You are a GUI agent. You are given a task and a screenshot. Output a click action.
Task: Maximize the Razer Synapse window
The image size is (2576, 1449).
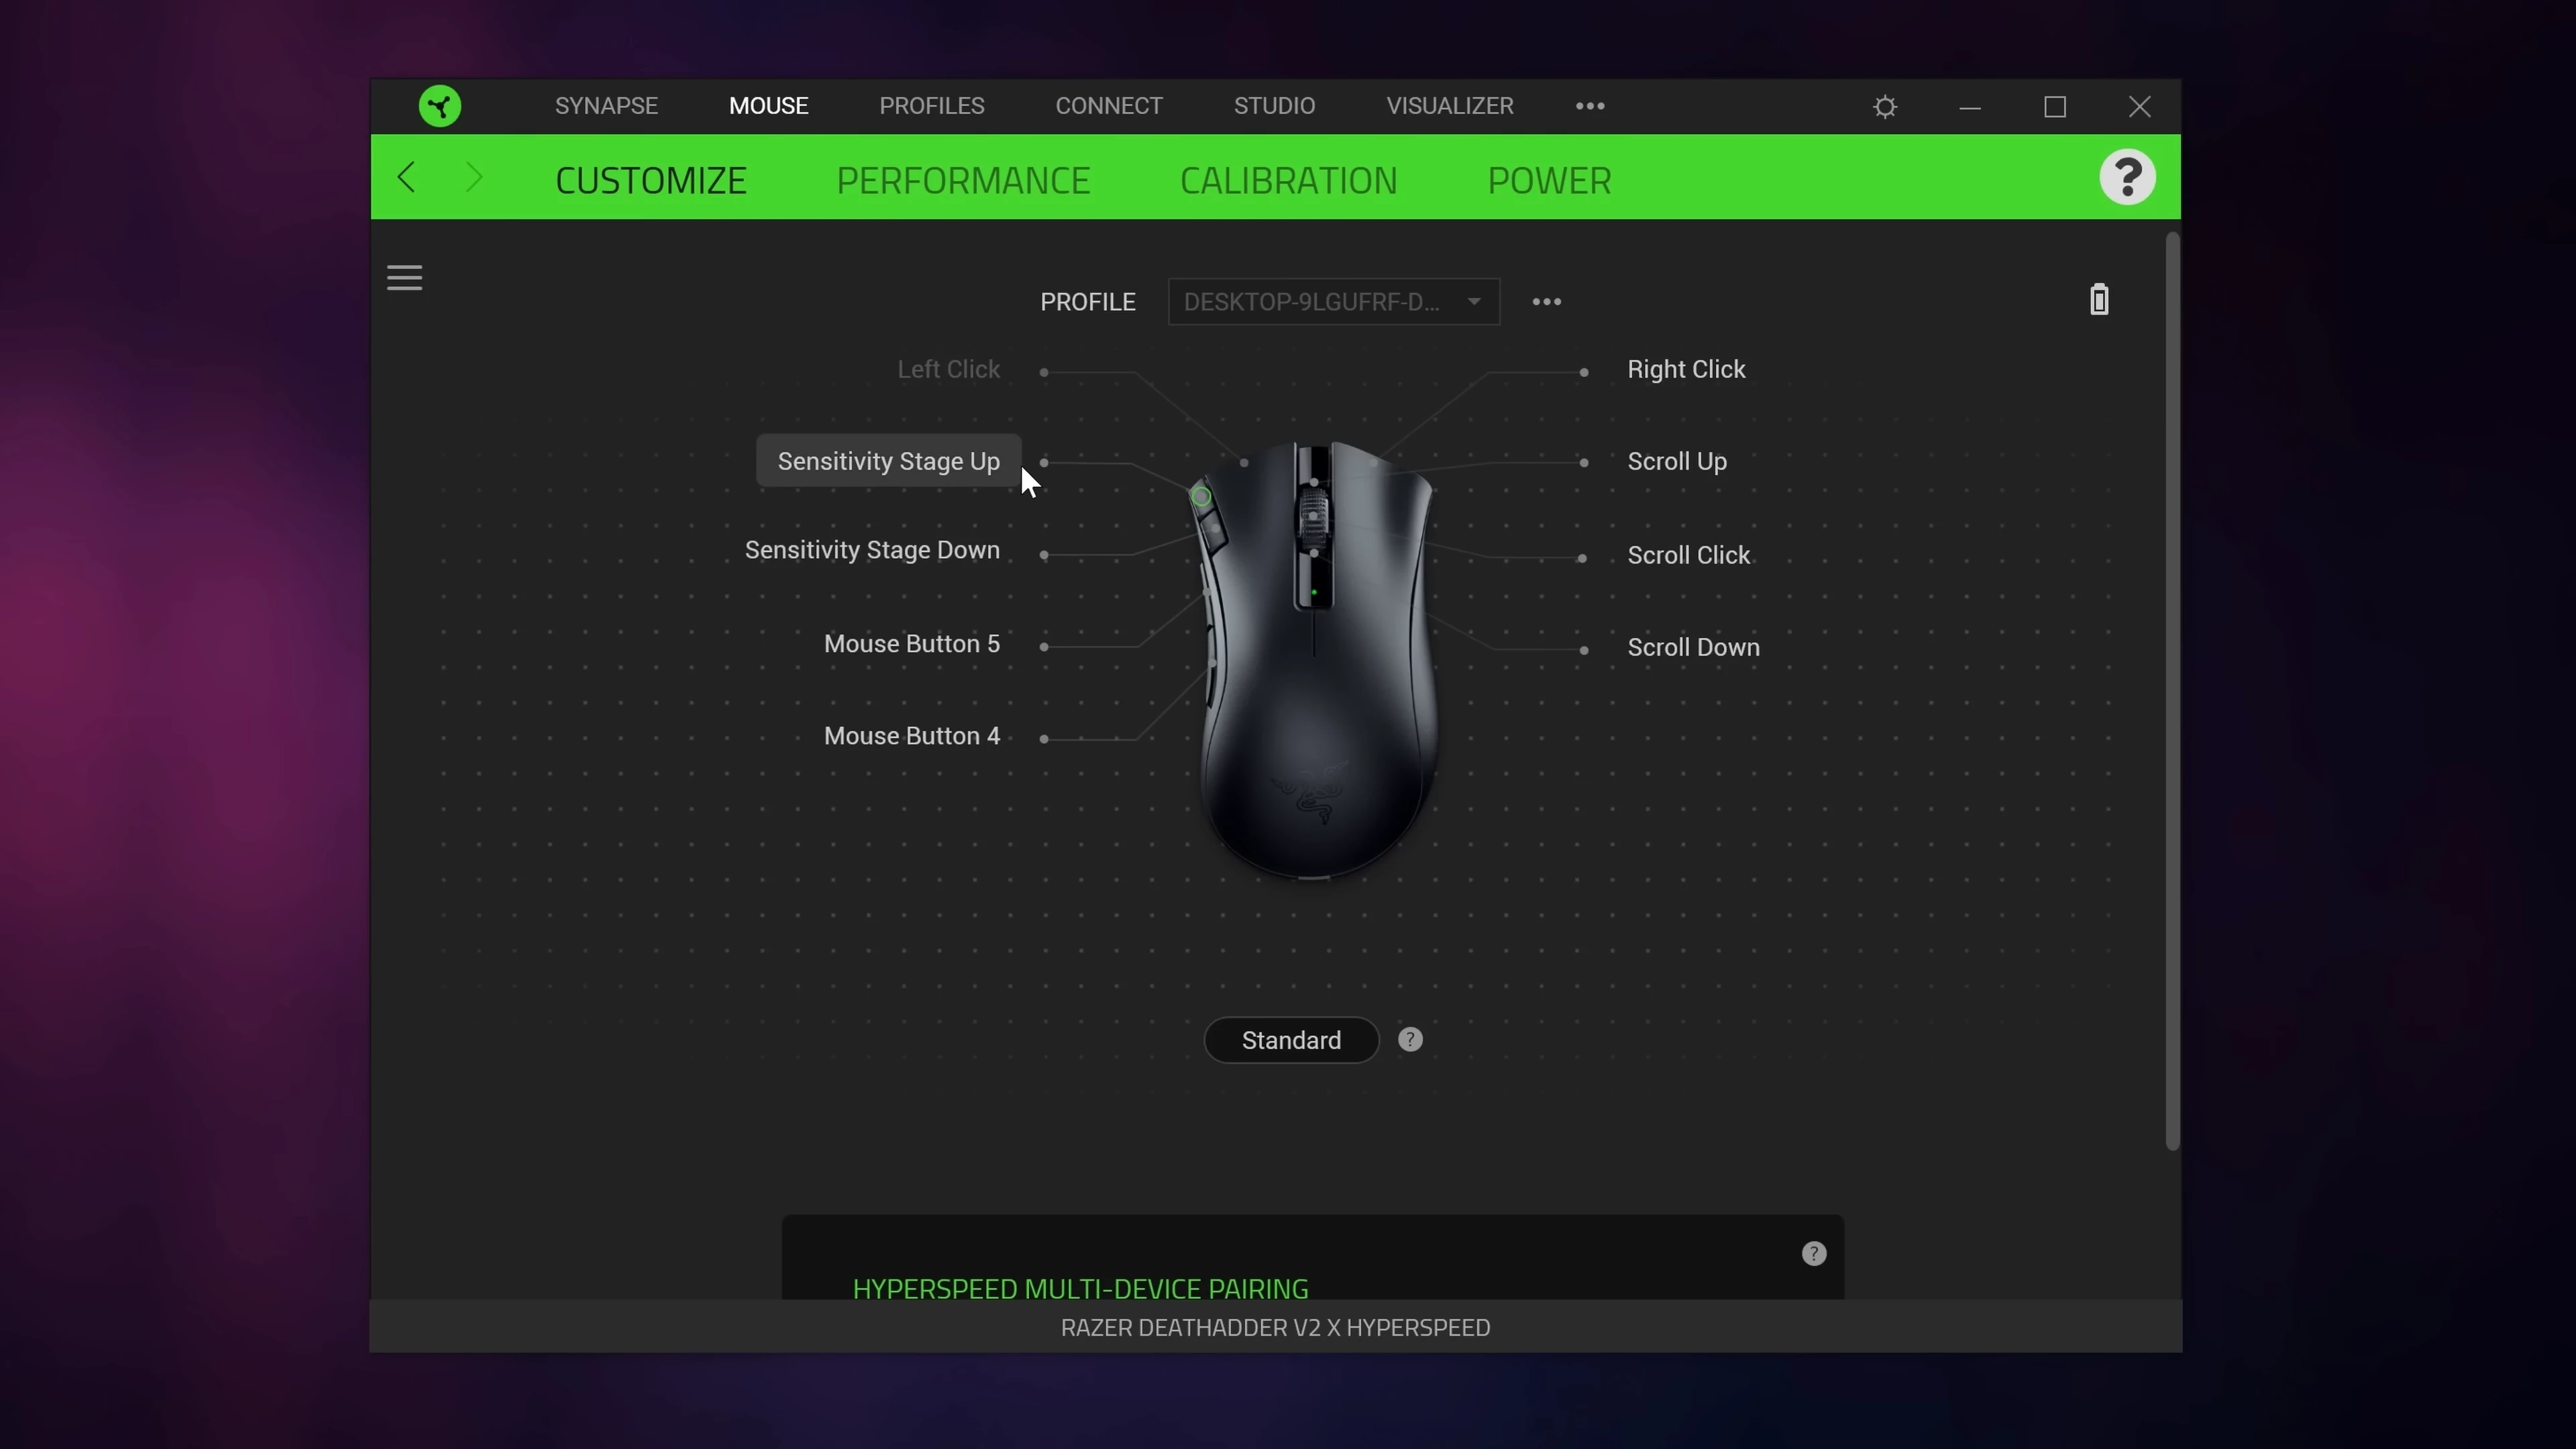tap(2054, 107)
